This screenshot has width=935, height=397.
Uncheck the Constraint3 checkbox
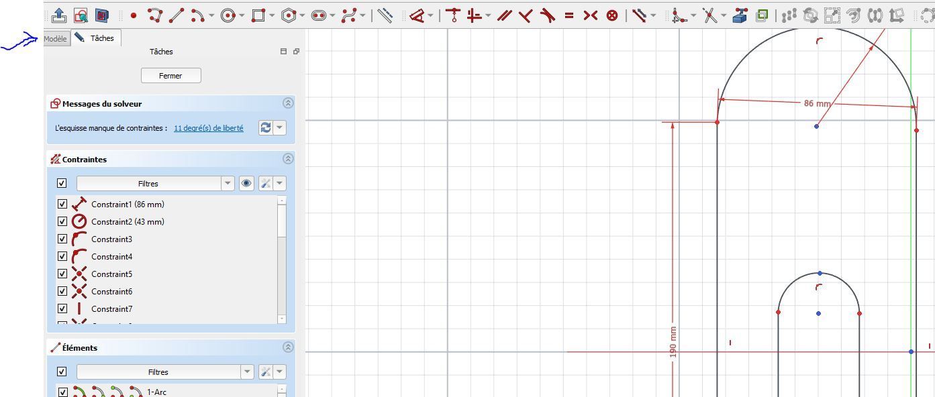click(62, 239)
